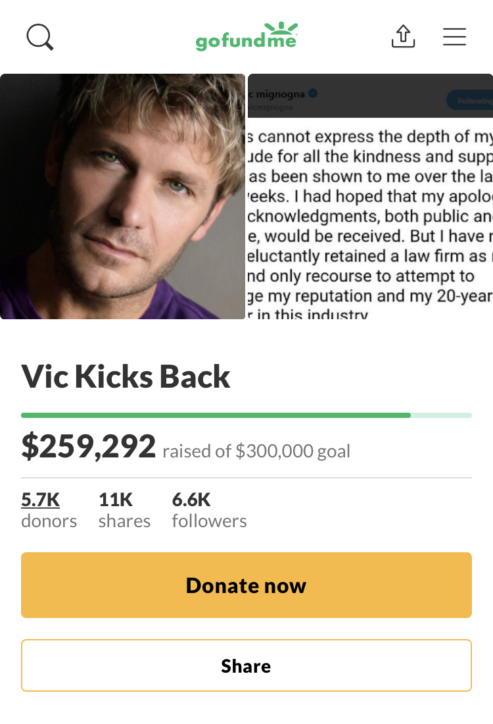
Task: Click the verified badge in tweet image
Action: (313, 93)
